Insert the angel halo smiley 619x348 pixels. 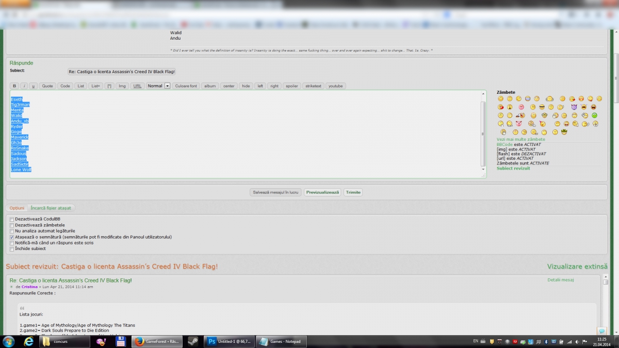pos(533,115)
